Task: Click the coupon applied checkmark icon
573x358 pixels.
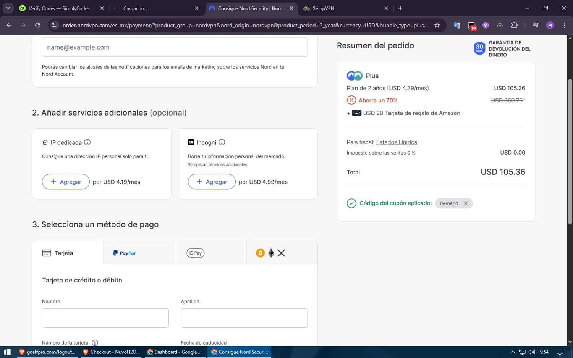Action: coord(351,203)
